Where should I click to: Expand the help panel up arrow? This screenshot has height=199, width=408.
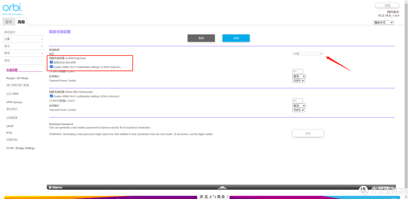pos(222,188)
